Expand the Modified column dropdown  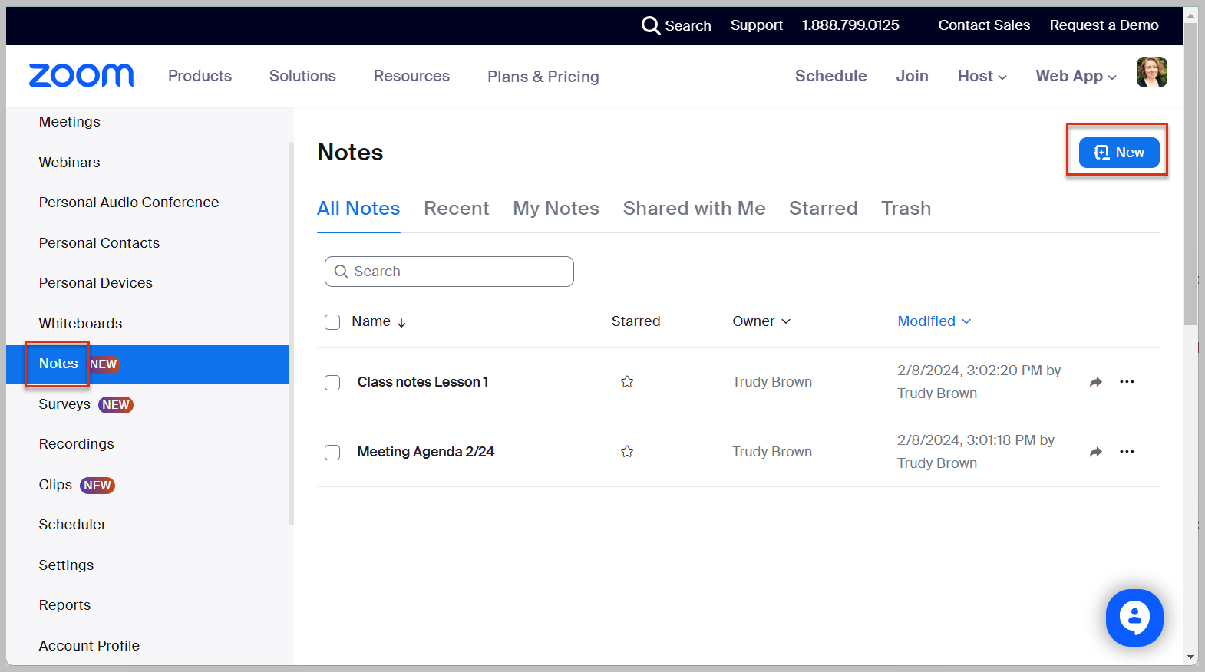[934, 321]
